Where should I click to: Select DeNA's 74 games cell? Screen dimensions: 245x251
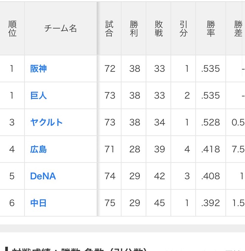[109, 176]
